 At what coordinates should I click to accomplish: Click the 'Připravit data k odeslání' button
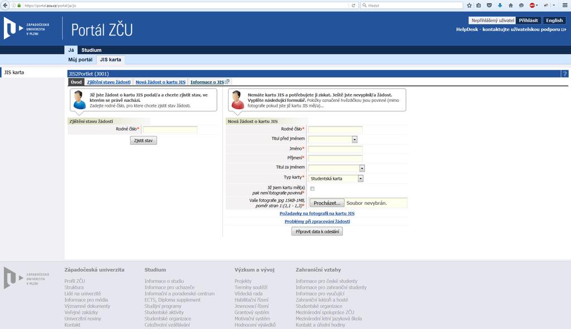click(317, 231)
